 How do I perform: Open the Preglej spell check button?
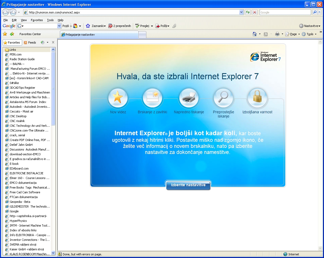tap(144, 26)
